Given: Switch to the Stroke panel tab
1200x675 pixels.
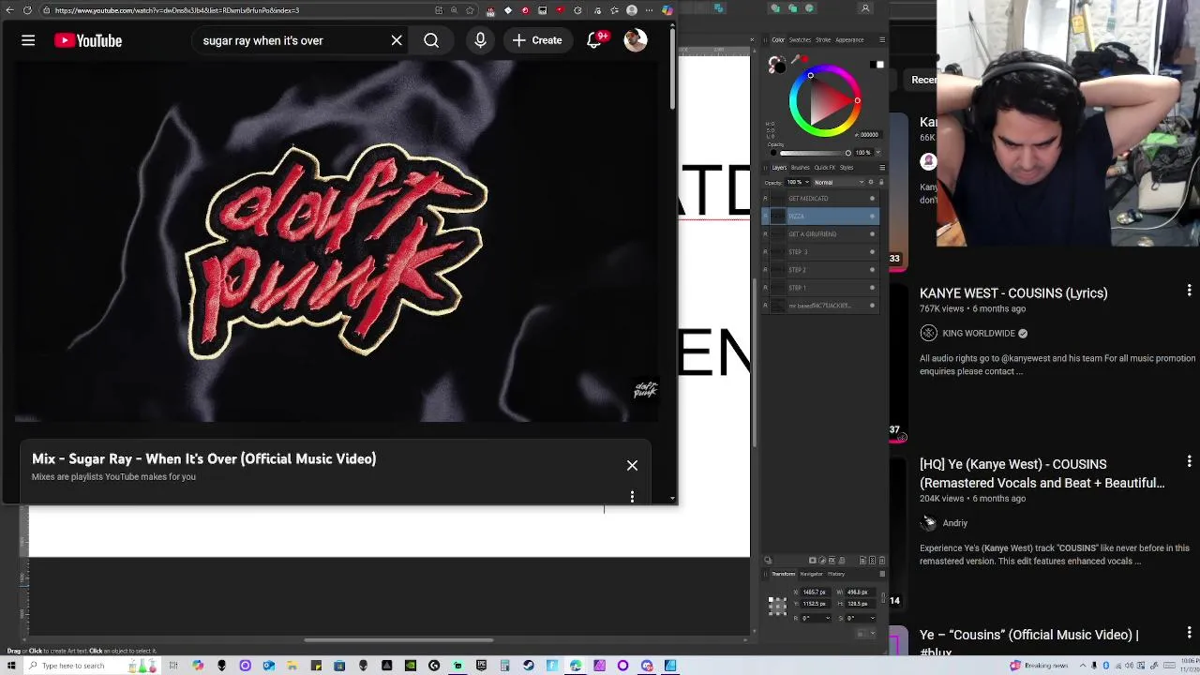Looking at the screenshot, I should (x=823, y=40).
